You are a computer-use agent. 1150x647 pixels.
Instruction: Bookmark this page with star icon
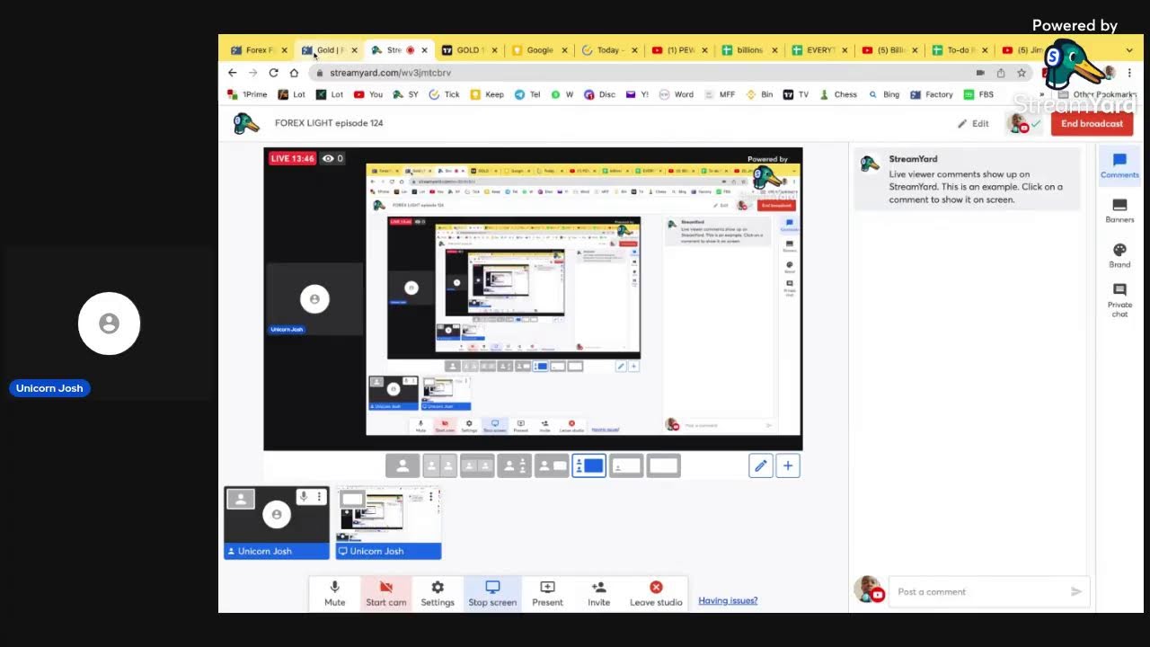pos(1022,73)
